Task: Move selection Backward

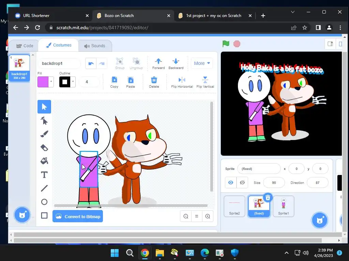Action: 176,64
